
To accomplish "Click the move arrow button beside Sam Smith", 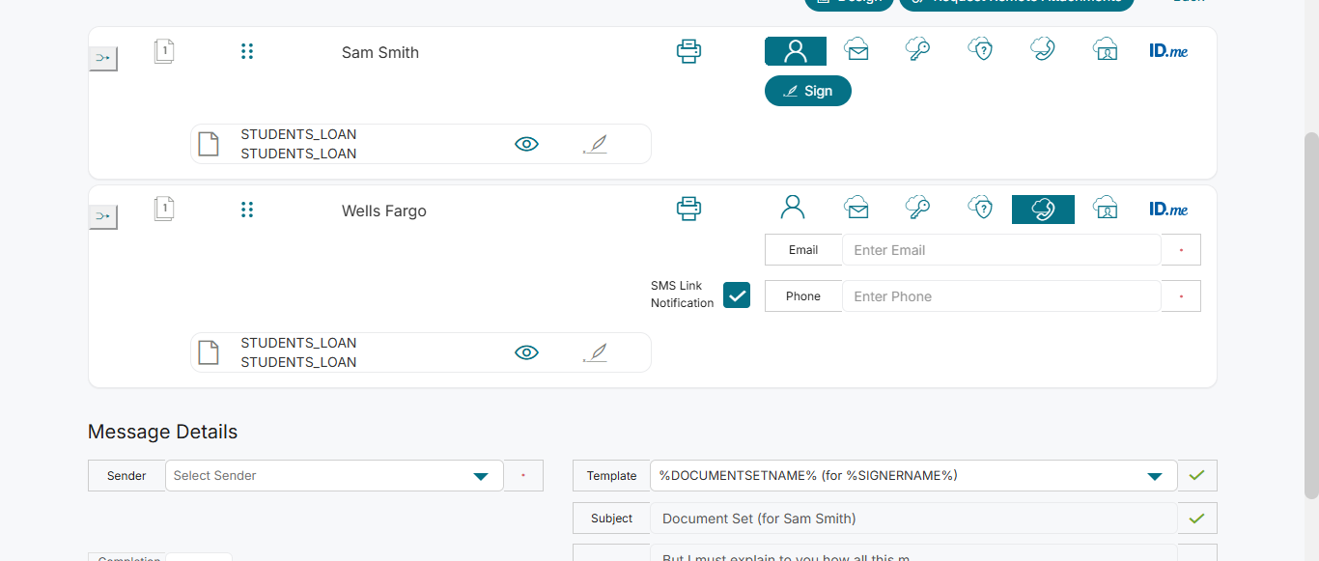I will 102,59.
